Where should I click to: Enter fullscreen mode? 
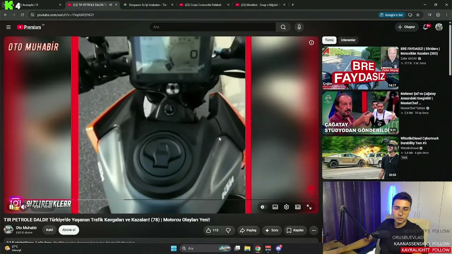309,207
